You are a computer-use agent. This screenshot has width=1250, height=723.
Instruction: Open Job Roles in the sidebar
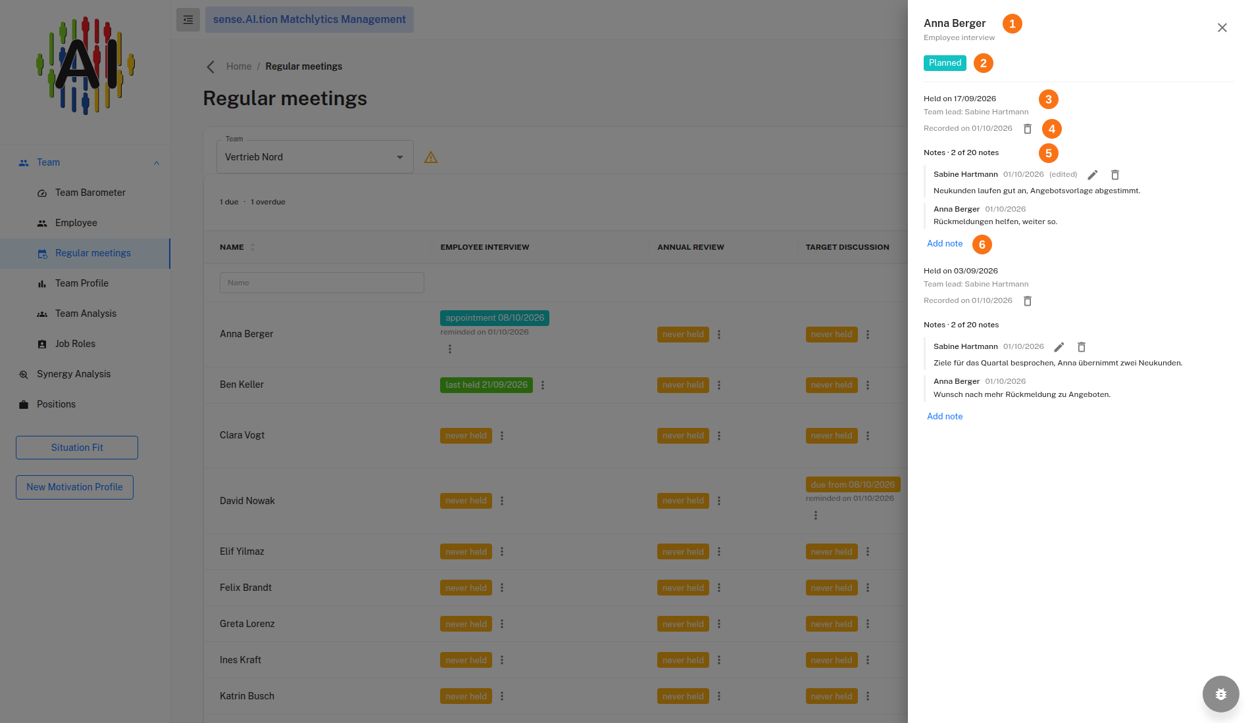[x=75, y=344]
